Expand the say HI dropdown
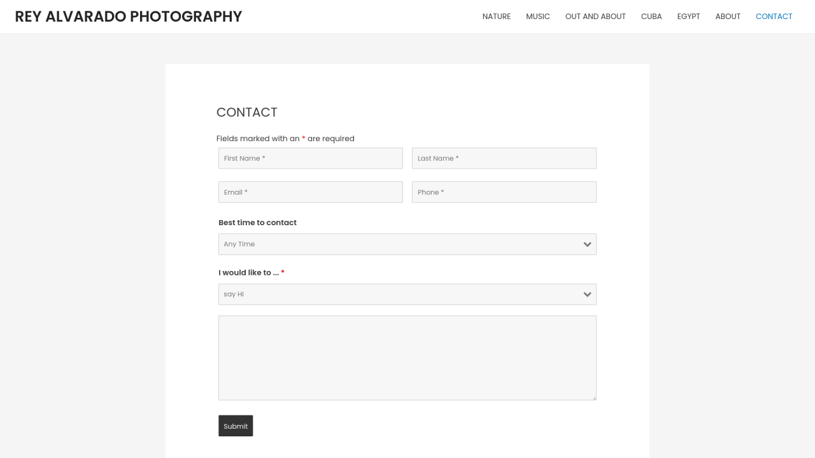 [395, 295]
